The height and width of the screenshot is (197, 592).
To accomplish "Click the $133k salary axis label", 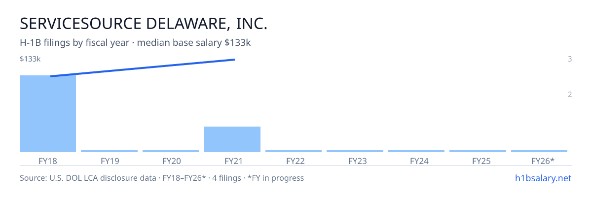I will pos(30,59).
